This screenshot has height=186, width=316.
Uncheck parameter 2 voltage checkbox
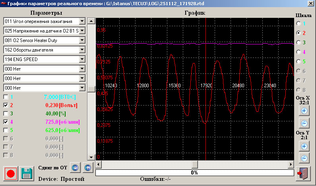(x=6, y=105)
